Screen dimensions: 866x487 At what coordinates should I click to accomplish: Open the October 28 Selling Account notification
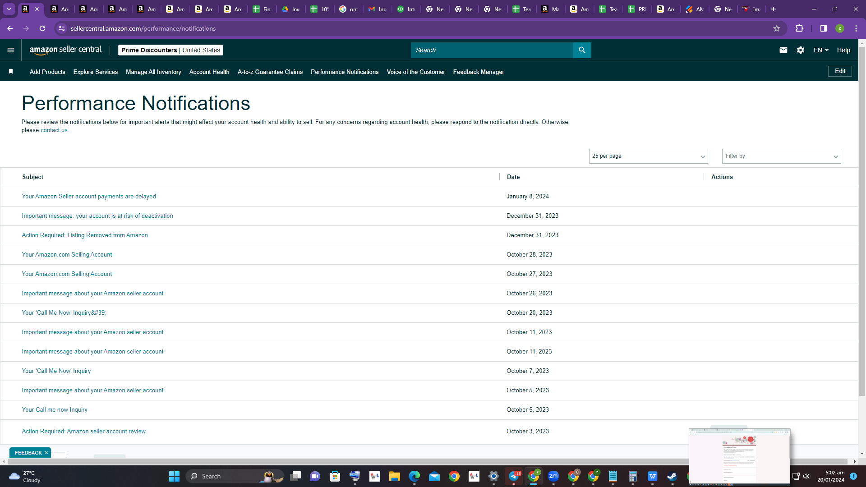pyautogui.click(x=67, y=255)
